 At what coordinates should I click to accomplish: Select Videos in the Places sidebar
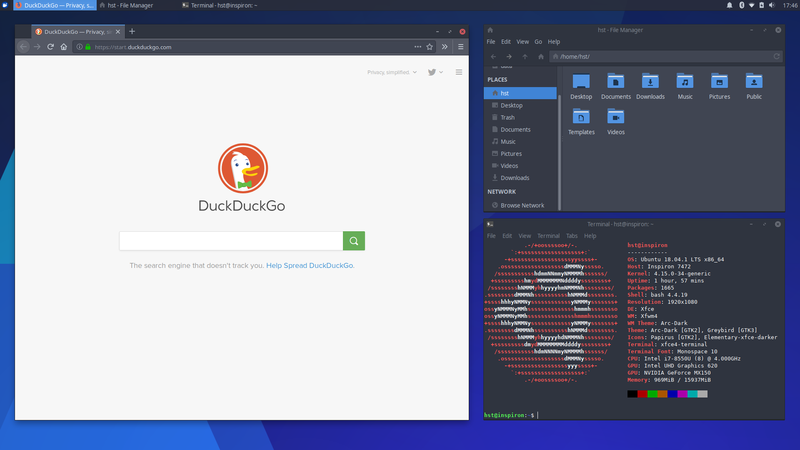click(x=520, y=166)
